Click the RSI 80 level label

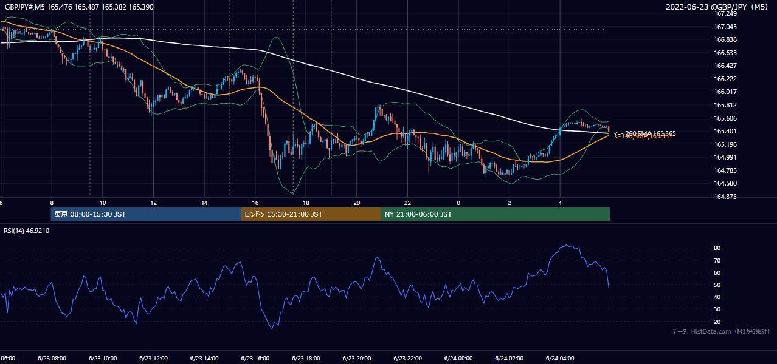pos(717,248)
